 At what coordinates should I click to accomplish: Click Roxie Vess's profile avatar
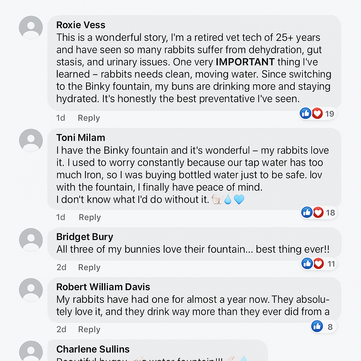pos(31,27)
